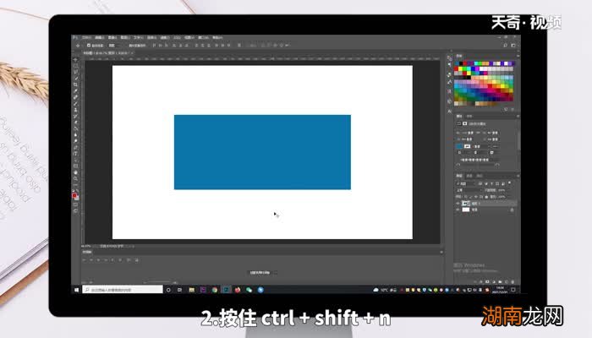This screenshot has height=338, width=592.
Task: Switch to the Channels tab
Action: [x=471, y=176]
